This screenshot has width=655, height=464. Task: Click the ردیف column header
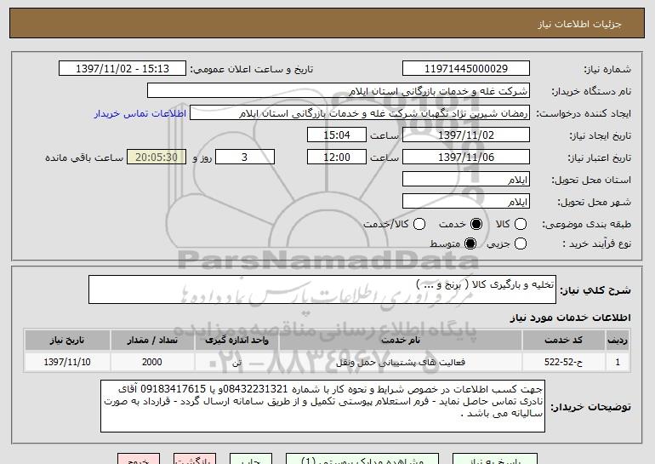point(618,341)
